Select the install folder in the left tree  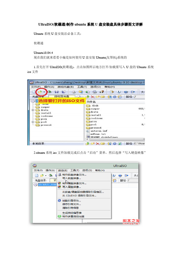coord(43,113)
